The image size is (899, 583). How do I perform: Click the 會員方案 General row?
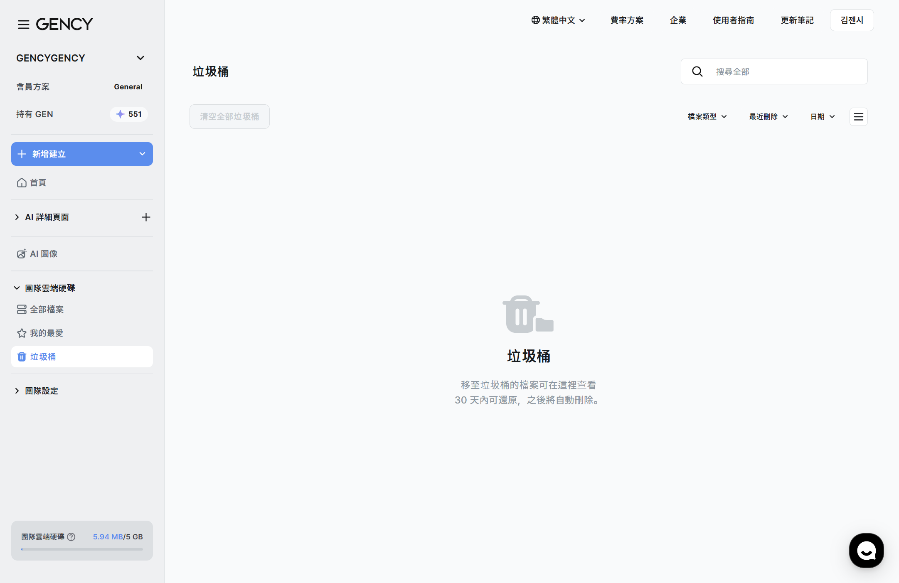(x=79, y=87)
